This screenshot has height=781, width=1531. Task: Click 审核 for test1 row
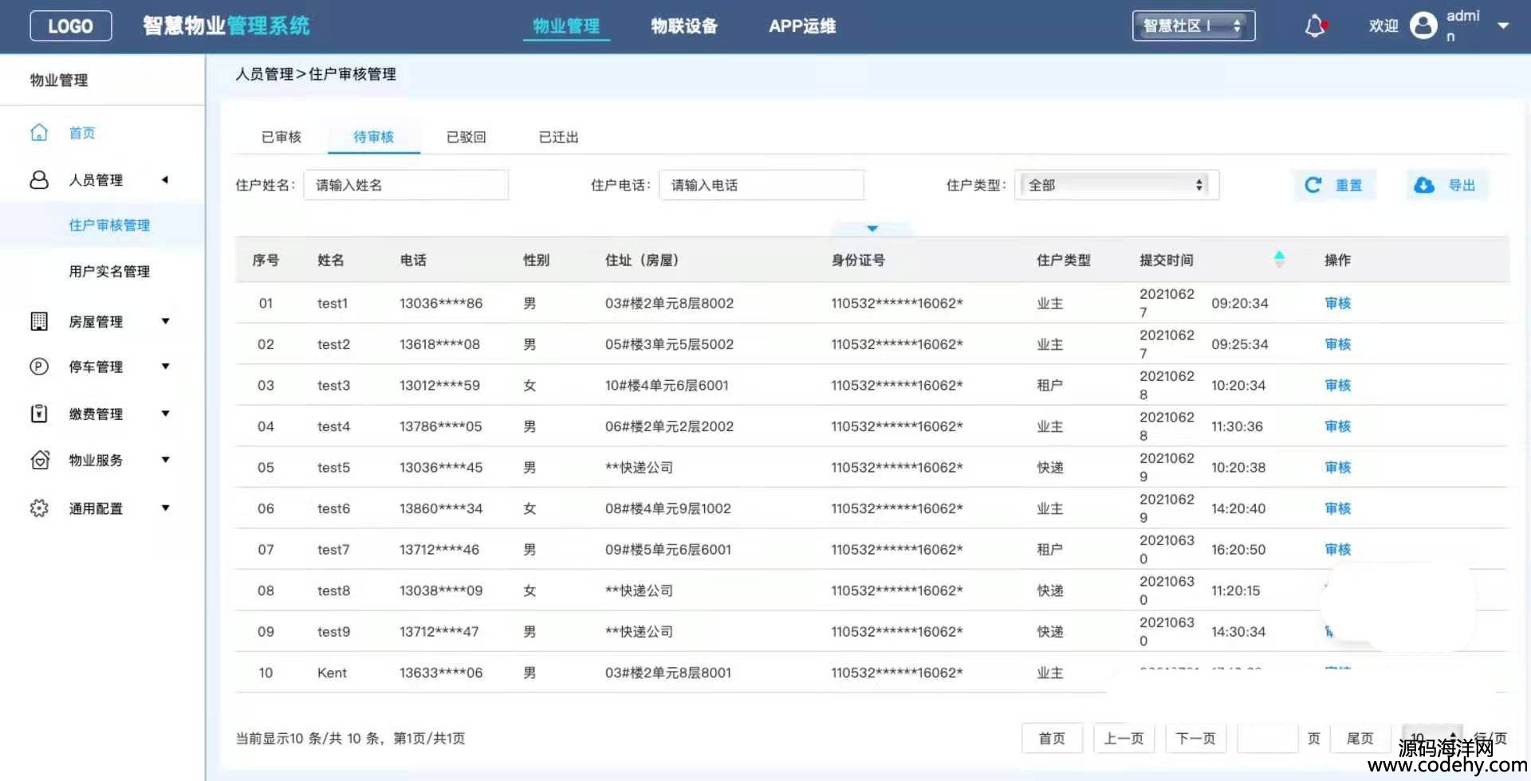click(1338, 303)
